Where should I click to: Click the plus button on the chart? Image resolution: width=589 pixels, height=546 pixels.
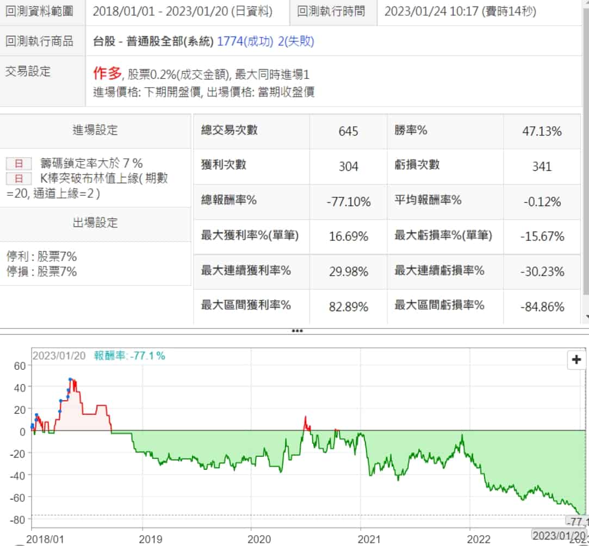click(575, 360)
